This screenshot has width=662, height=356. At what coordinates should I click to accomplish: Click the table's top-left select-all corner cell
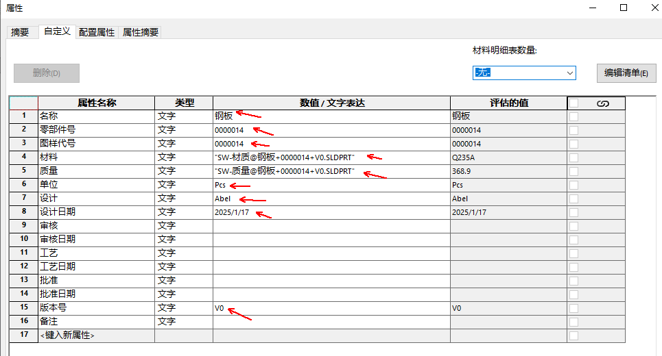[23, 103]
